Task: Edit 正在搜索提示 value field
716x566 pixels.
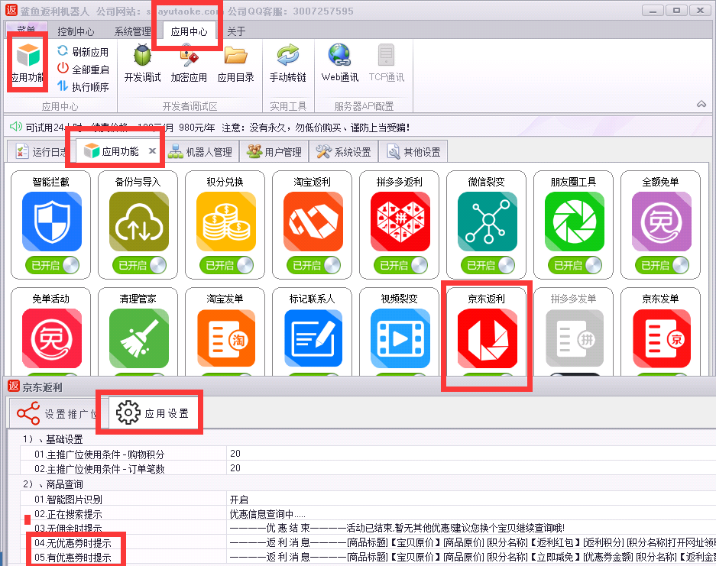Action: pos(471,514)
